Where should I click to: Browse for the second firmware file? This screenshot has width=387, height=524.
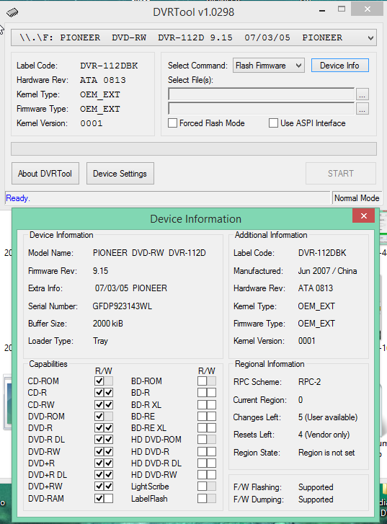[x=362, y=109]
